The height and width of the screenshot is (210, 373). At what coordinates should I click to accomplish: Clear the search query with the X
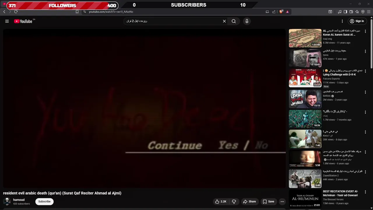pos(224,21)
